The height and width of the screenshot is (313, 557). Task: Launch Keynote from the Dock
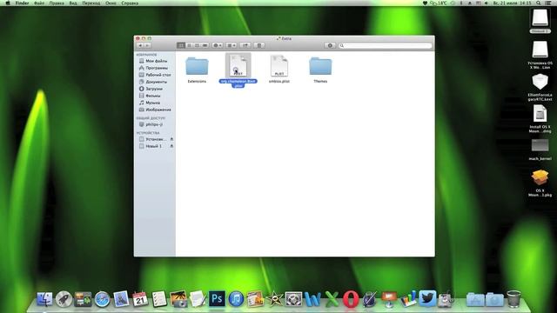(389, 299)
